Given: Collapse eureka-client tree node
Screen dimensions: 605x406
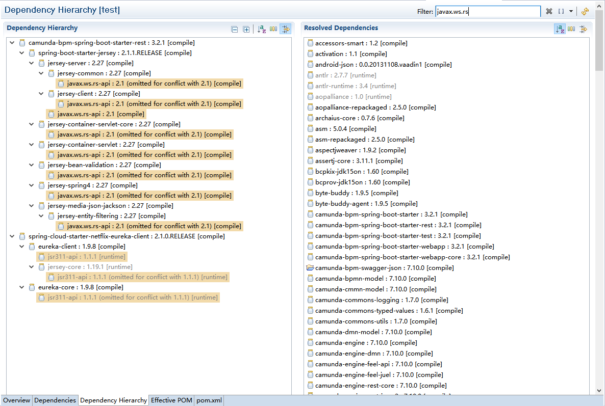Looking at the screenshot, I should click(21, 247).
